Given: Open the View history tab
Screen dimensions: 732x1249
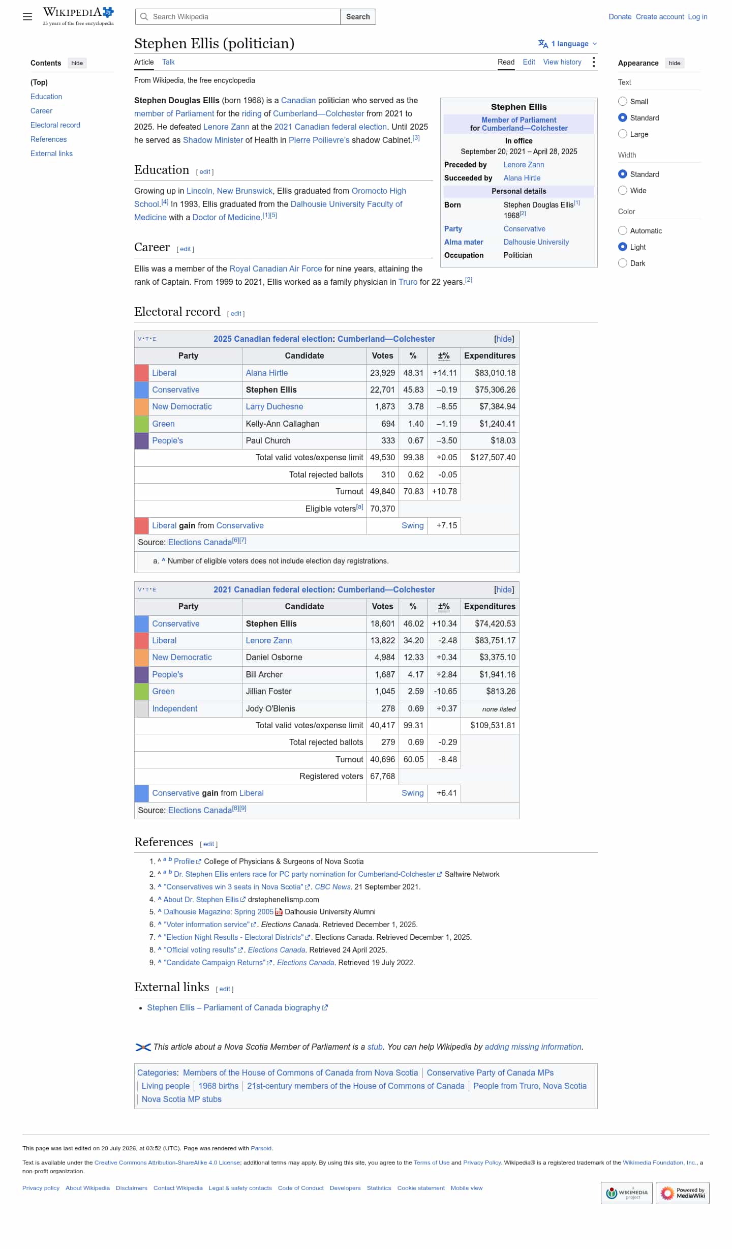Looking at the screenshot, I should 562,62.
